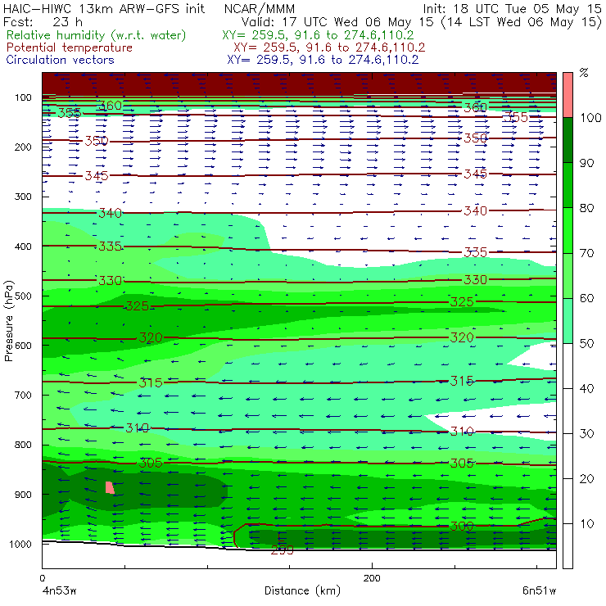Click the 'Pressure (hPa)' axis title
This screenshot has height=606, width=606.
[9, 321]
